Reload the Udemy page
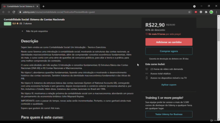 pyautogui.click(x=14, y=12)
